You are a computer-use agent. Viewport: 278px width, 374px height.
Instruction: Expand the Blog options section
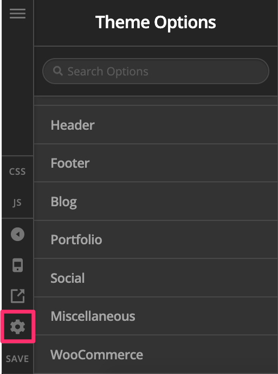(156, 201)
